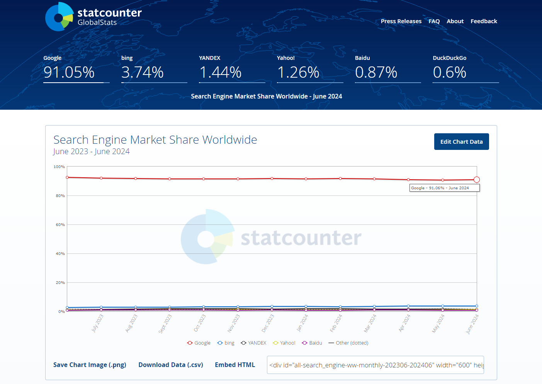This screenshot has height=384, width=542.
Task: Click the Dec 2023 axis label
Action: (268, 323)
